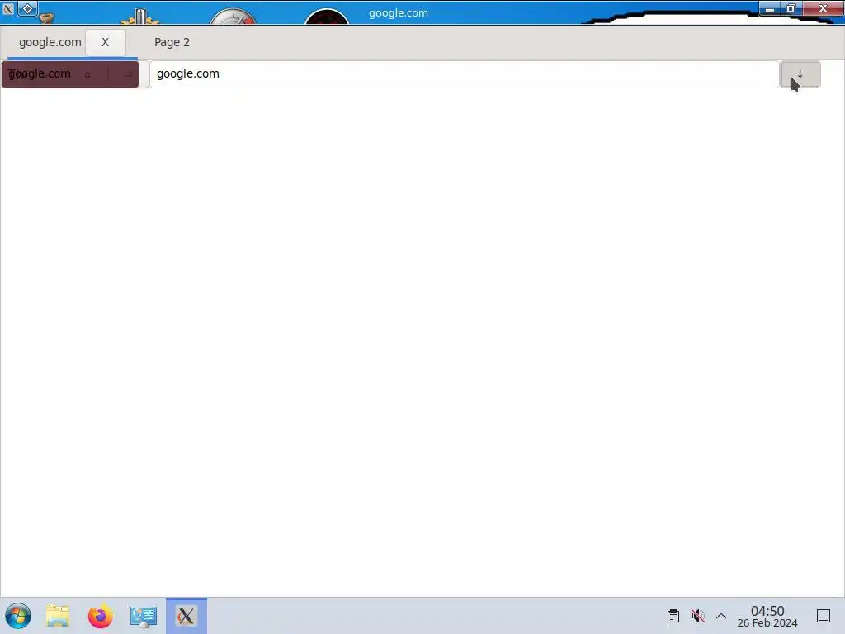Open the system settings taskbar icon
Image resolution: width=845 pixels, height=634 pixels.
(144, 616)
